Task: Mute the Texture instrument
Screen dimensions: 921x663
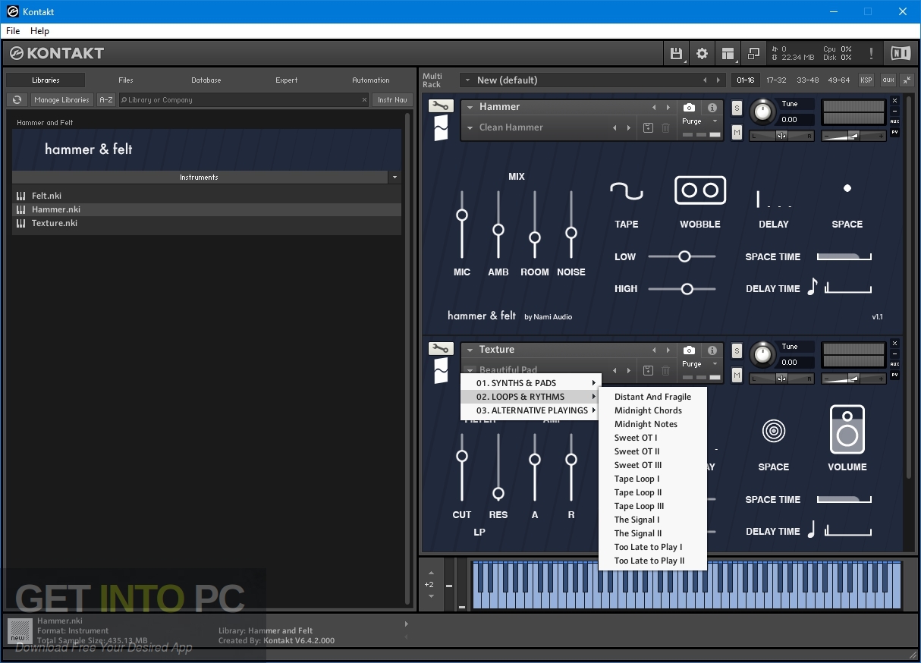Action: [x=737, y=375]
